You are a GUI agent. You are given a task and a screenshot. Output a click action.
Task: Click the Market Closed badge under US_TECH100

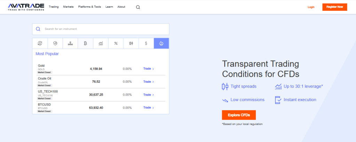pyautogui.click(x=45, y=99)
